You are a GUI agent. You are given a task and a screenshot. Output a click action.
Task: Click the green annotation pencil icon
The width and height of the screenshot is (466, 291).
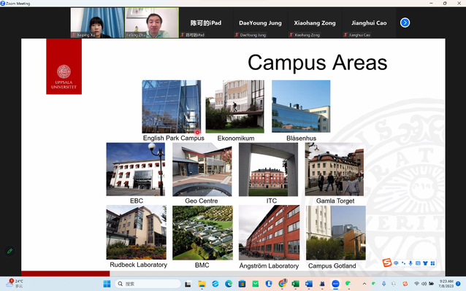9,251
